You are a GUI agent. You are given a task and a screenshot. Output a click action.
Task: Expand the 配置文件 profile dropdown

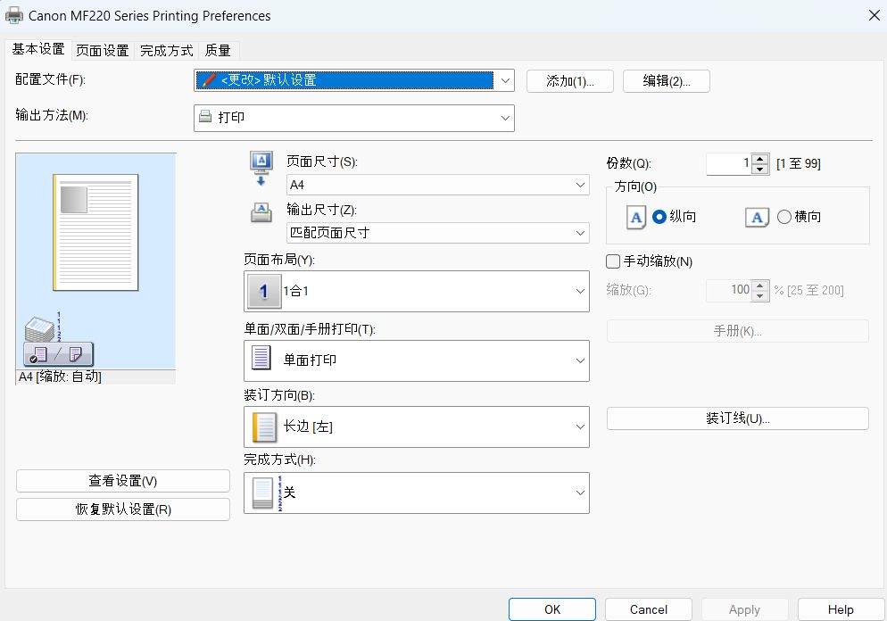(x=505, y=80)
